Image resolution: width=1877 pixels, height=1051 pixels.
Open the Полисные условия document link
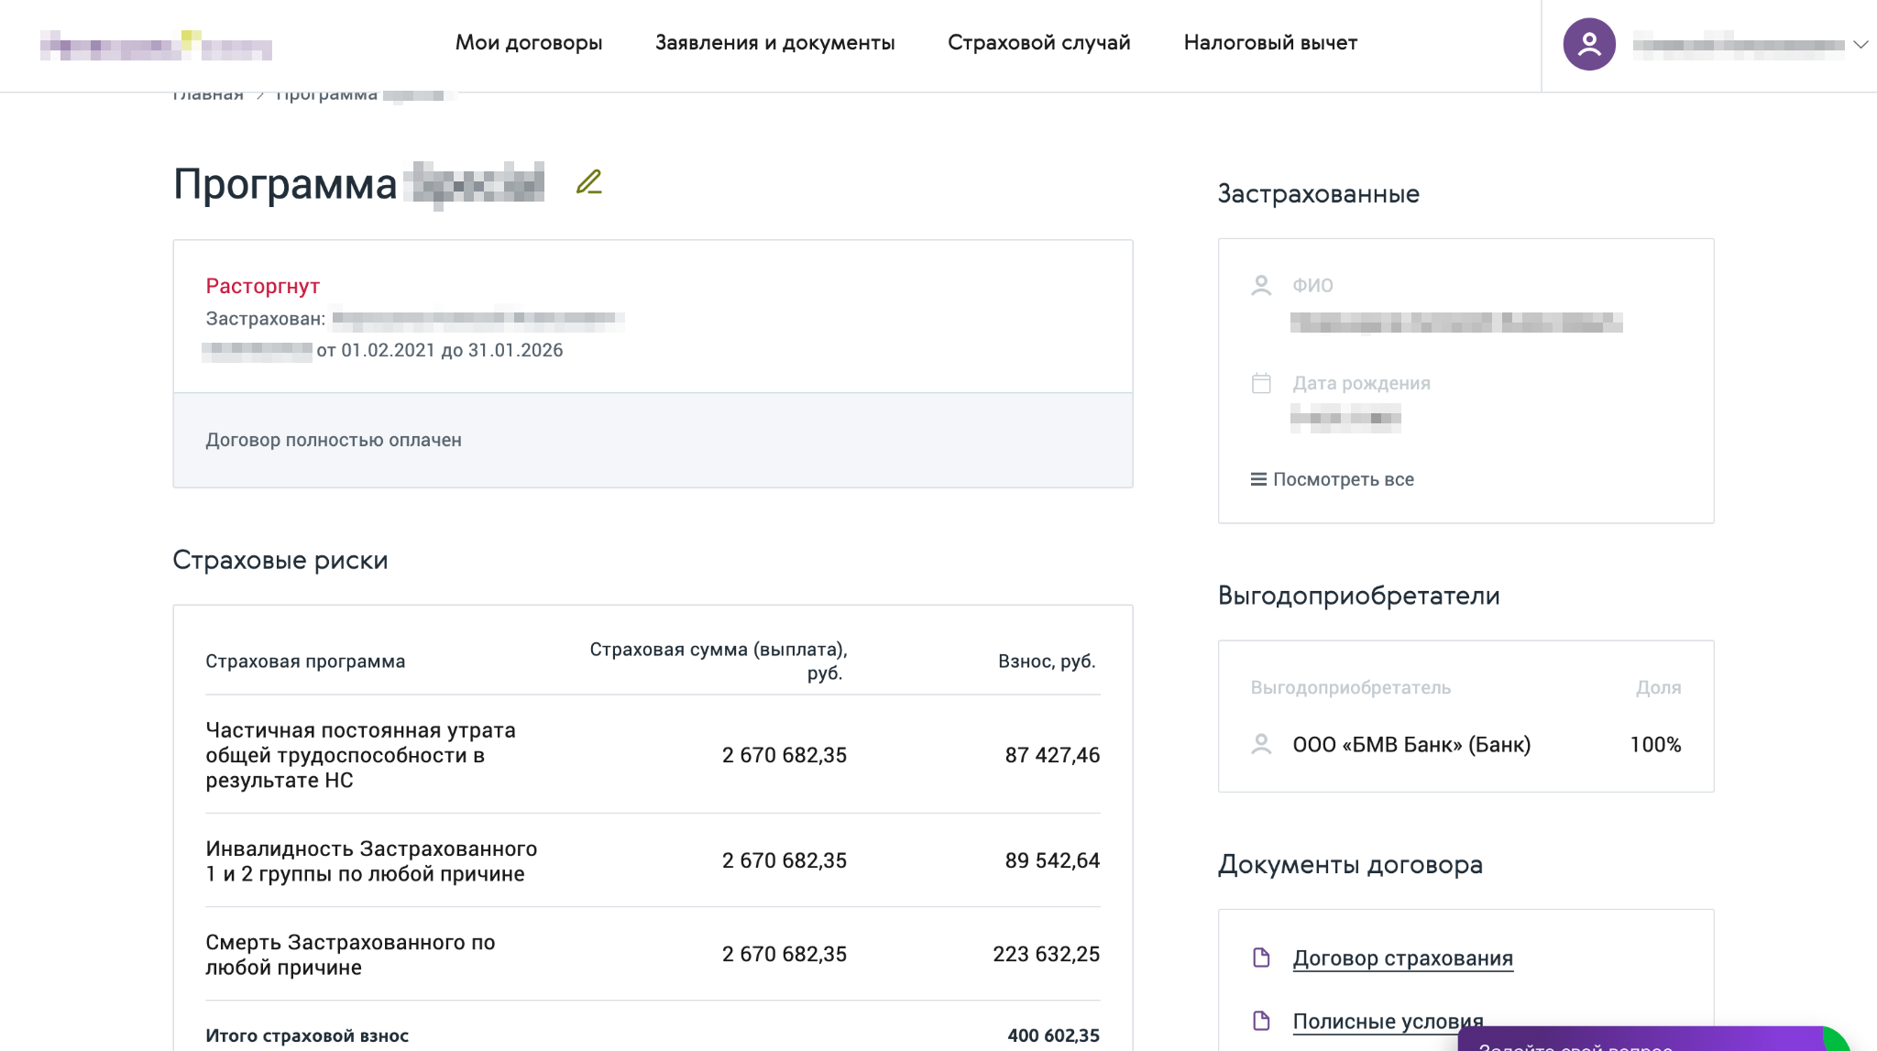tap(1388, 1022)
